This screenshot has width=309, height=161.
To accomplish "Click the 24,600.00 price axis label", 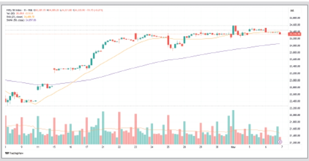I will coord(295,24).
